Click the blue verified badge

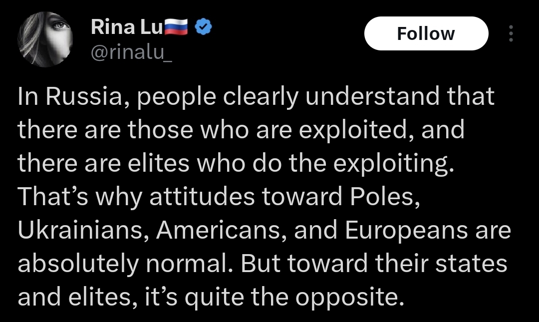coord(204,27)
